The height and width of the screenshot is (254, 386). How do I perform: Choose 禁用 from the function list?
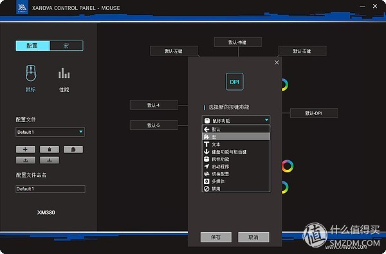(x=236, y=188)
